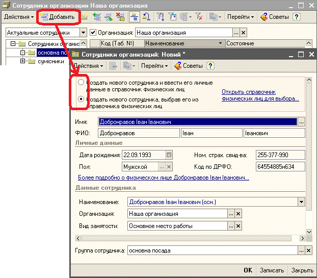Clear the dialog Организация field with X
This screenshot has width=317, height=278.
tap(238, 214)
